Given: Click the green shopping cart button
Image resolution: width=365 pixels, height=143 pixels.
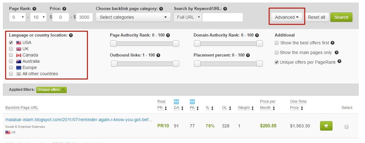Looking at the screenshot, I should [x=326, y=126].
